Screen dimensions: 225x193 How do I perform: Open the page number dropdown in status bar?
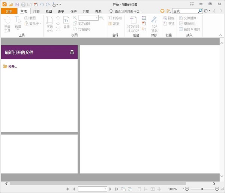[105, 189]
